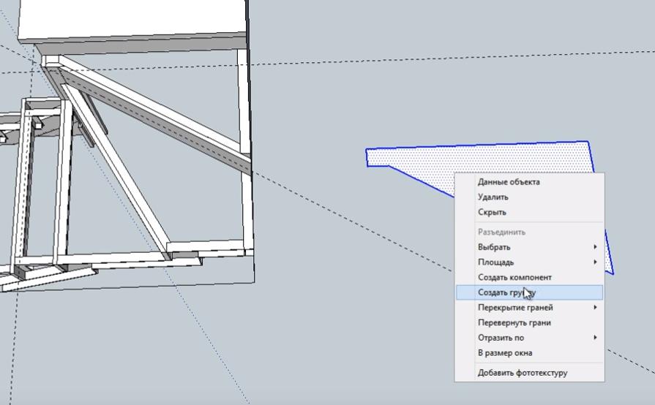Choose Удалить in the context menu

pos(493,197)
